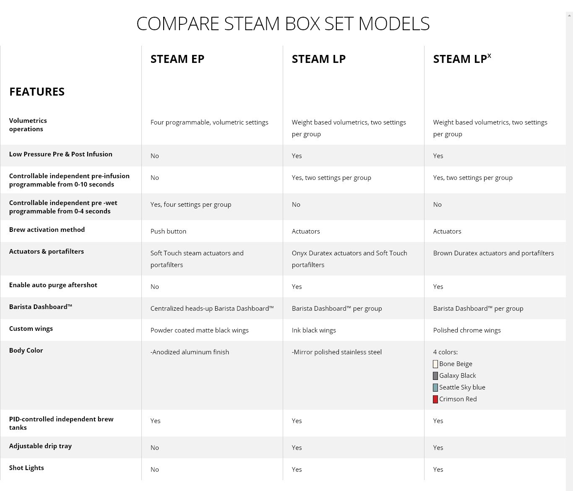Pick the Crimson Red color swatch
The height and width of the screenshot is (491, 573).
(435, 399)
